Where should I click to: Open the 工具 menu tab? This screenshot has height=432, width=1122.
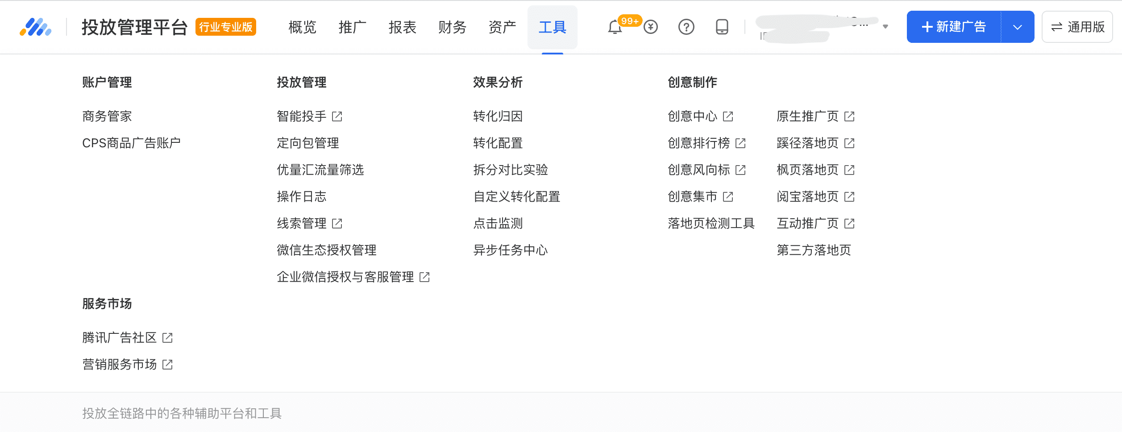[552, 27]
